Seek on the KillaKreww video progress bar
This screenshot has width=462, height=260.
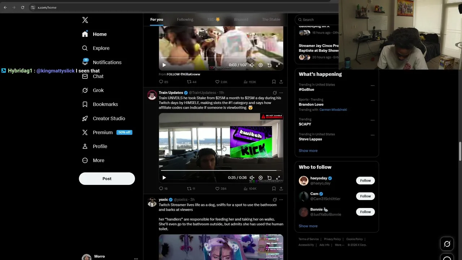coord(221,58)
